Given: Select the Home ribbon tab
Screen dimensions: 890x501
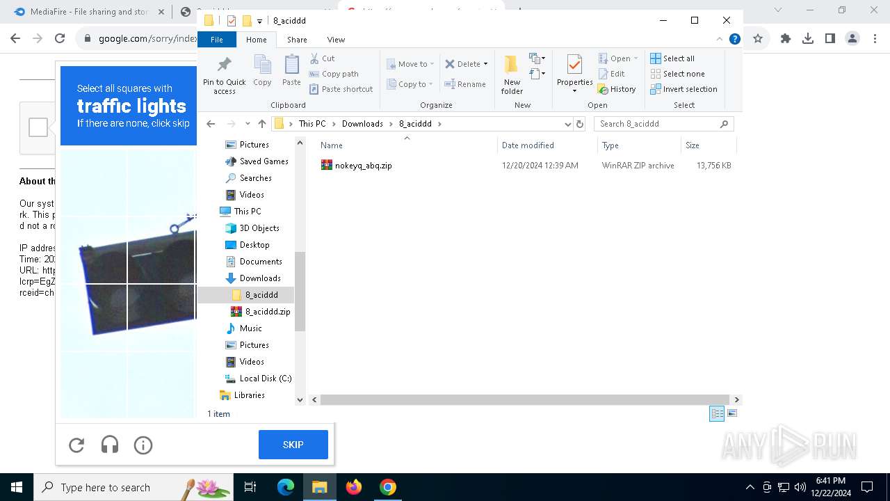Looking at the screenshot, I should [256, 40].
